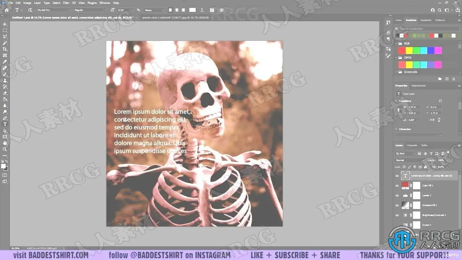Select the Color Fill 1 layer mask thumbnail
This screenshot has height=260, width=462.
pyautogui.click(x=417, y=186)
